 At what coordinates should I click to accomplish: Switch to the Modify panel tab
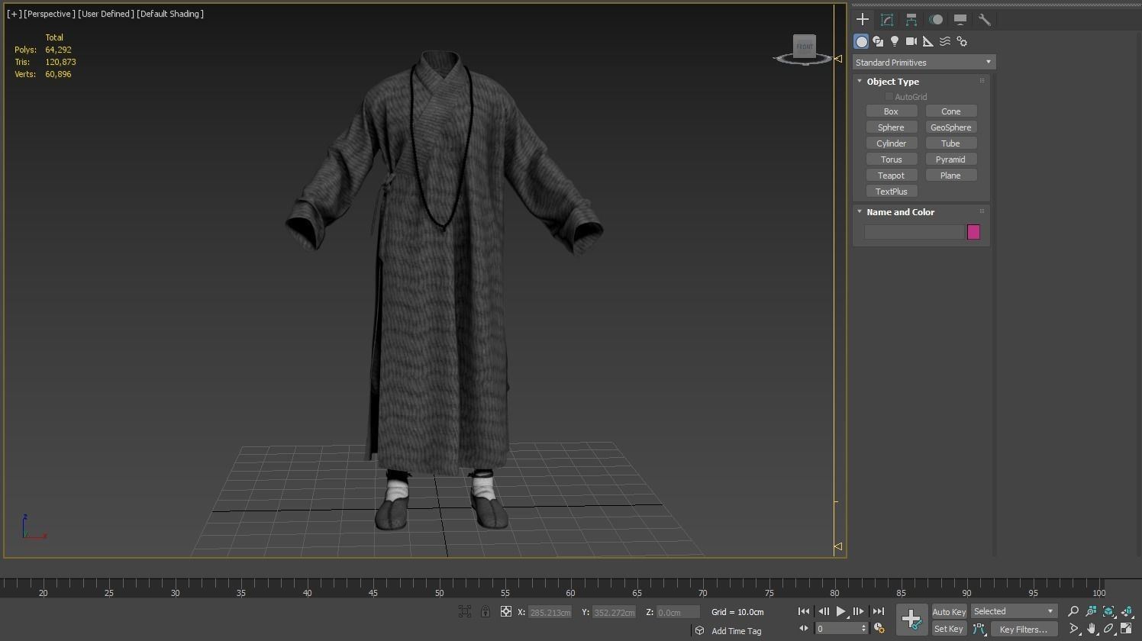(x=887, y=20)
